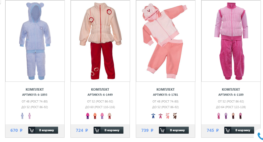Choose brown variant icon of set 6-1781
Viewport: 263px width, 142px height.
(x=175, y=116)
